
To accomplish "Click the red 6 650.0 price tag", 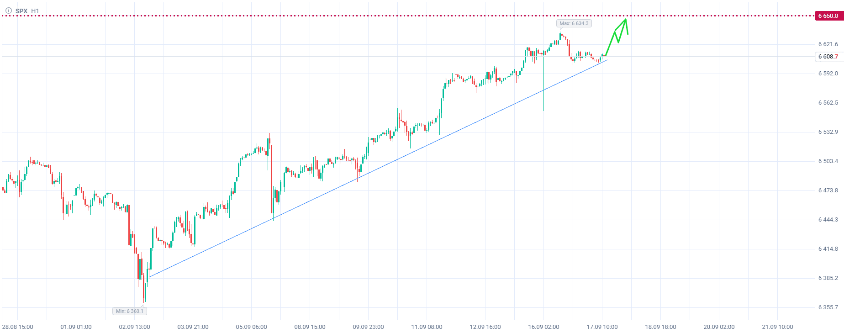I will click(x=828, y=16).
